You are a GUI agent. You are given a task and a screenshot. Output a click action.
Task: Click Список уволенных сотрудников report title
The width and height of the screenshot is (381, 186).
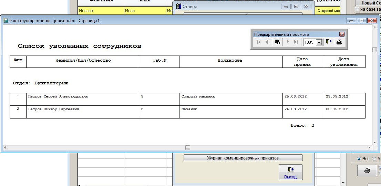[x=80, y=46]
